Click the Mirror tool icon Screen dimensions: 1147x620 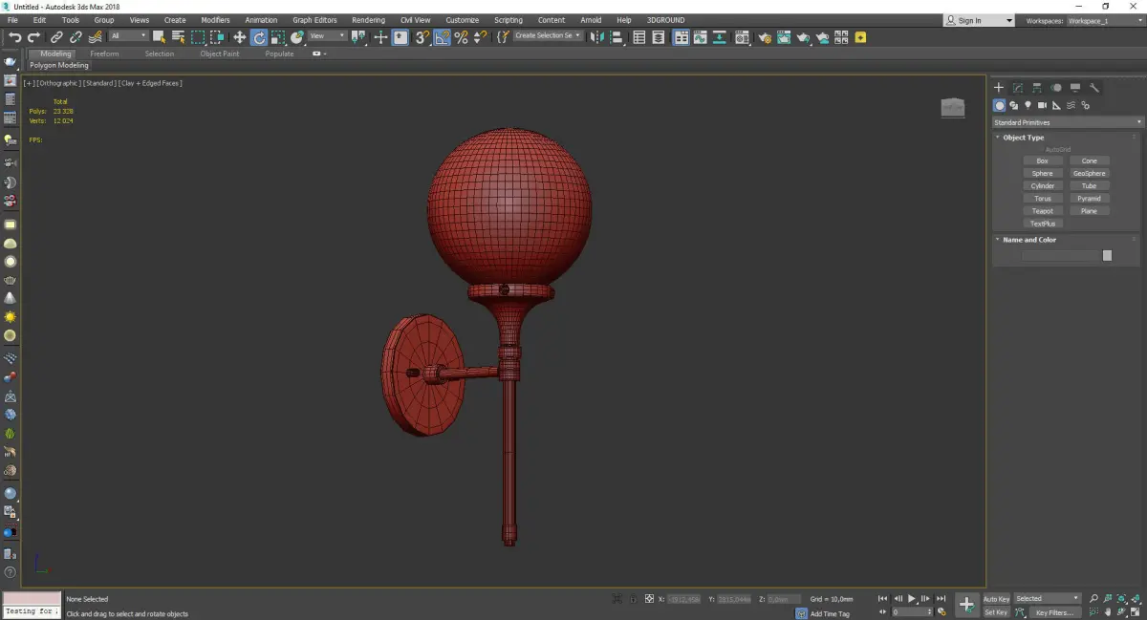(x=598, y=37)
